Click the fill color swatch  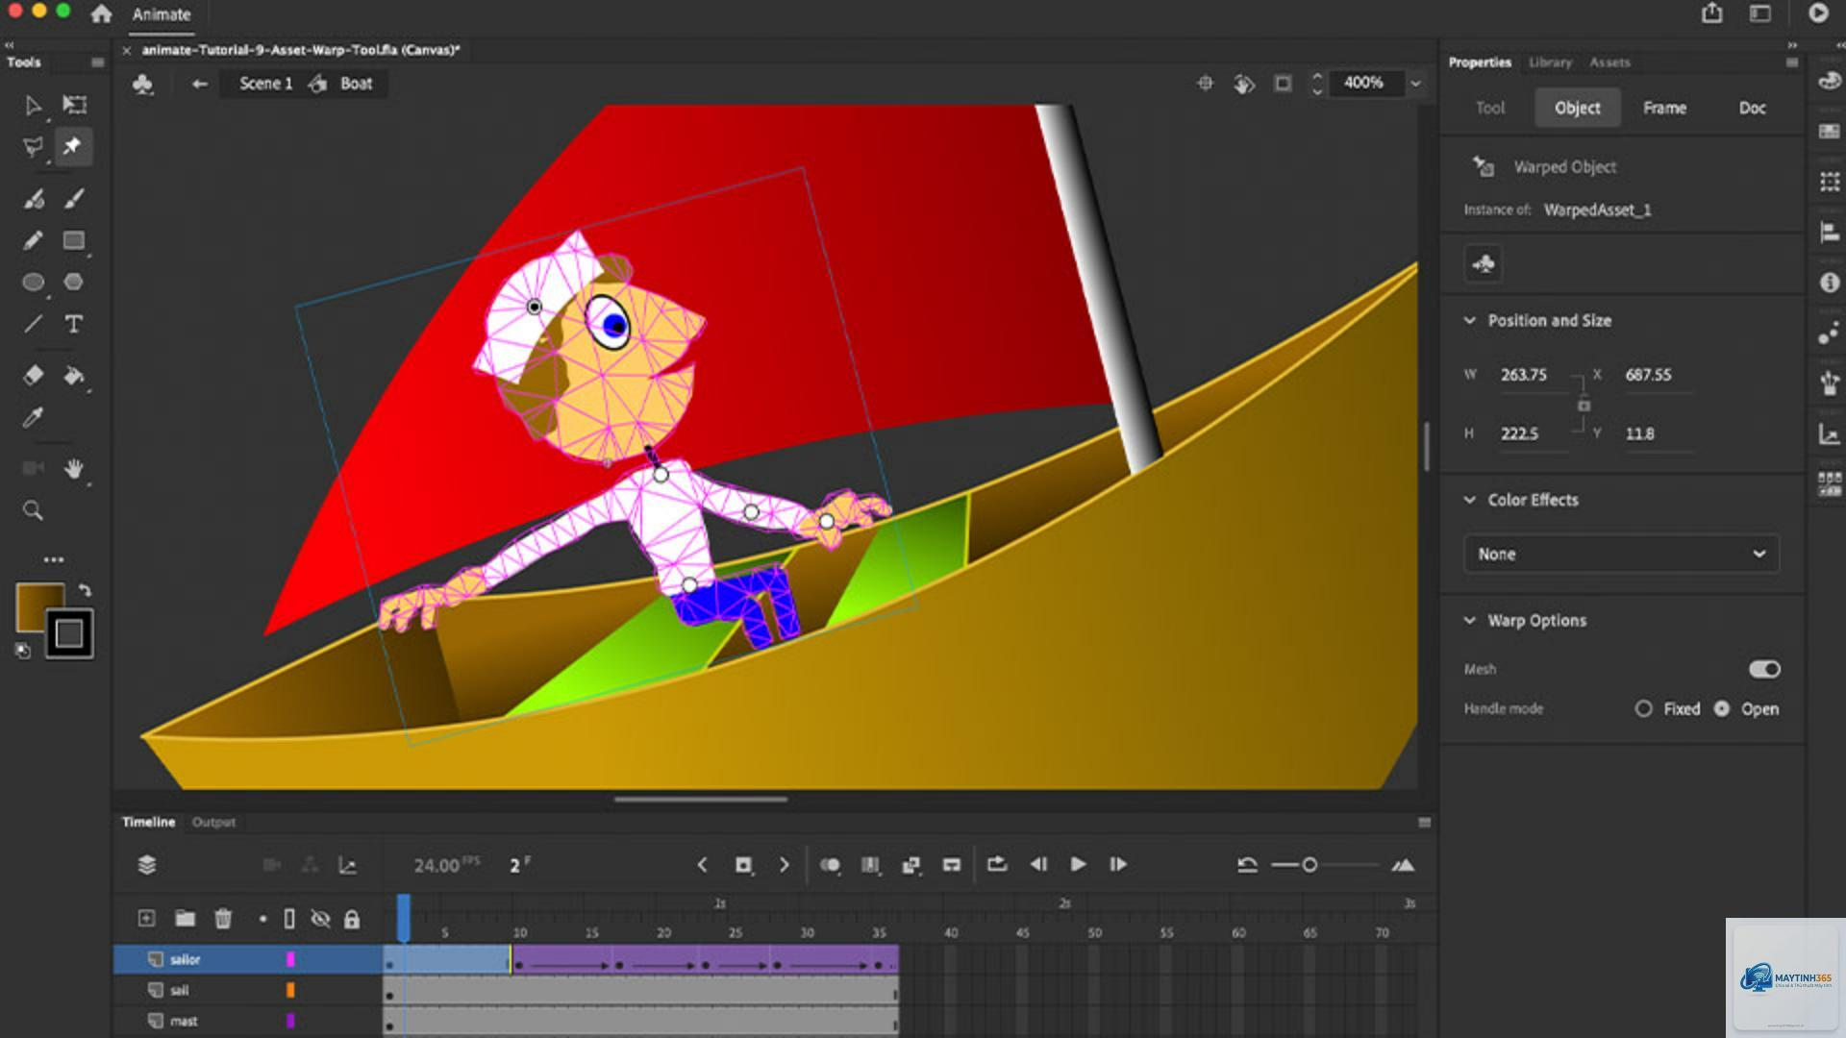(x=35, y=604)
